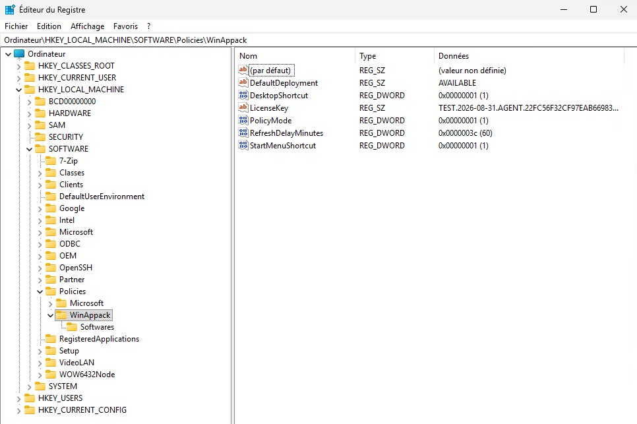
Task: Click the DefaultUserEnvironment folder icon
Action: click(x=51, y=196)
